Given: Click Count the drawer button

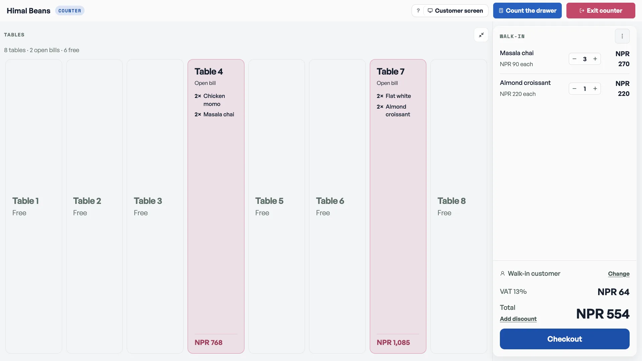Looking at the screenshot, I should [527, 11].
